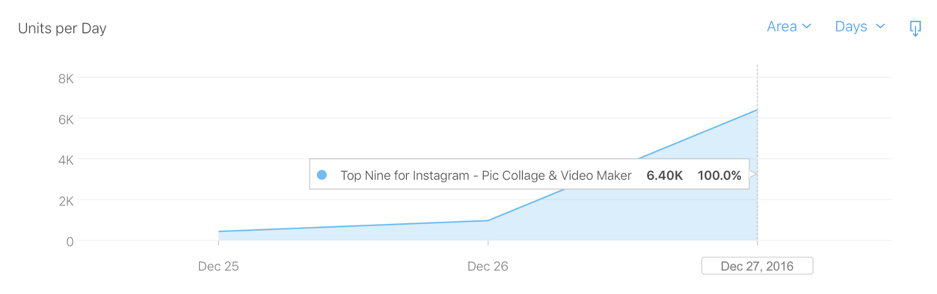
Task: Click the blue legend dot in the tooltip
Action: [322, 175]
